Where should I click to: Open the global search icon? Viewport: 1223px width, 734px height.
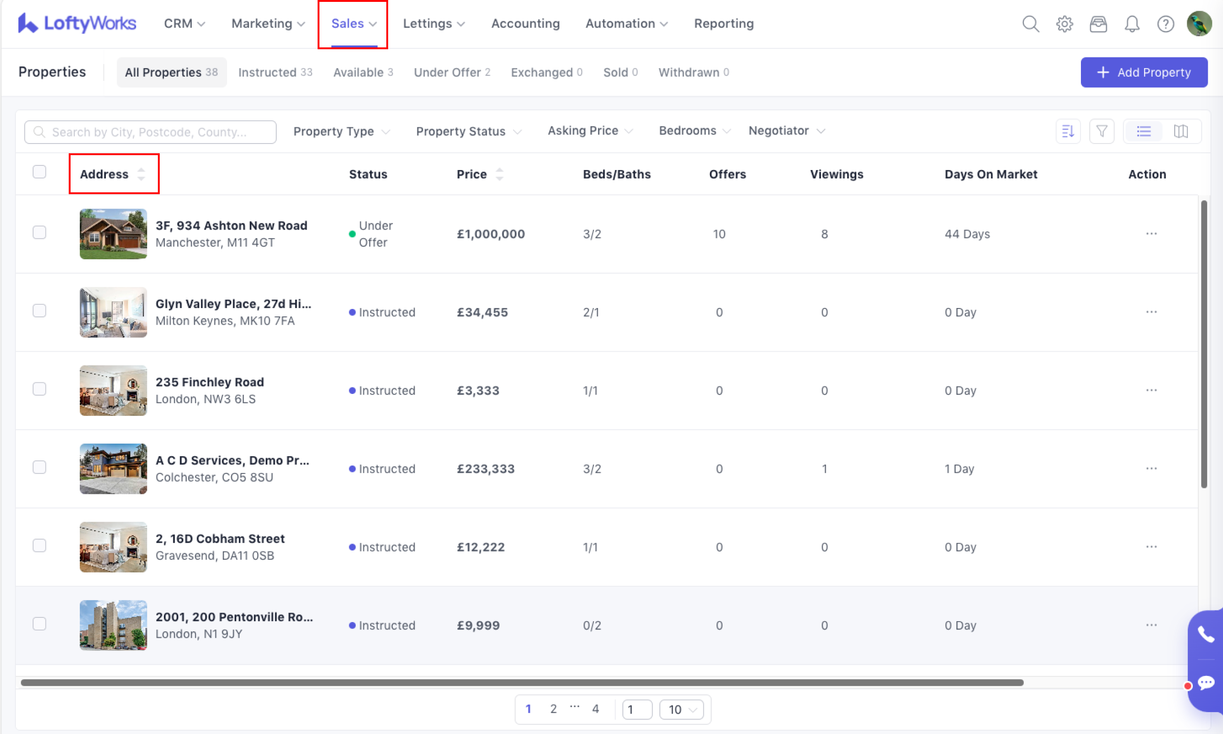(1030, 24)
